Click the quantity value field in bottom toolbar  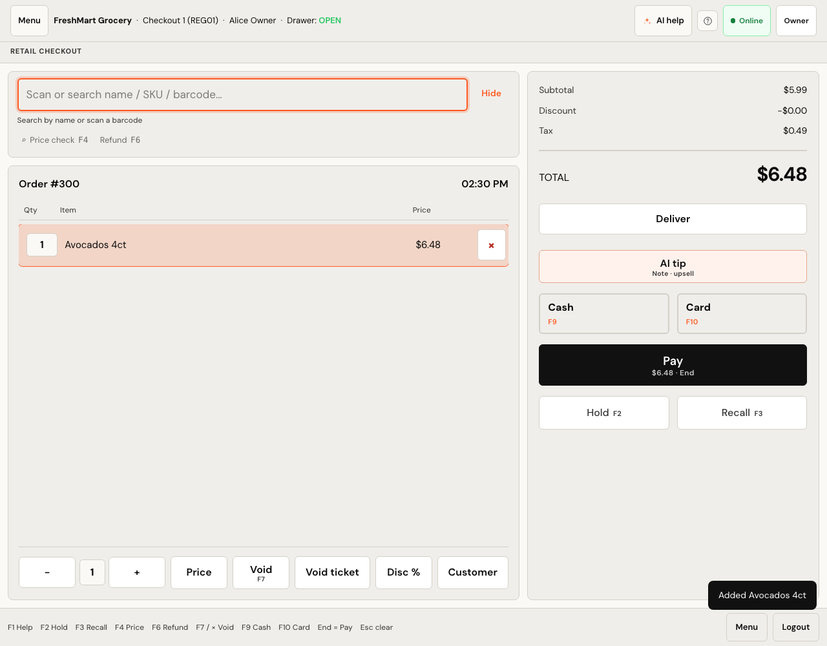pos(92,572)
